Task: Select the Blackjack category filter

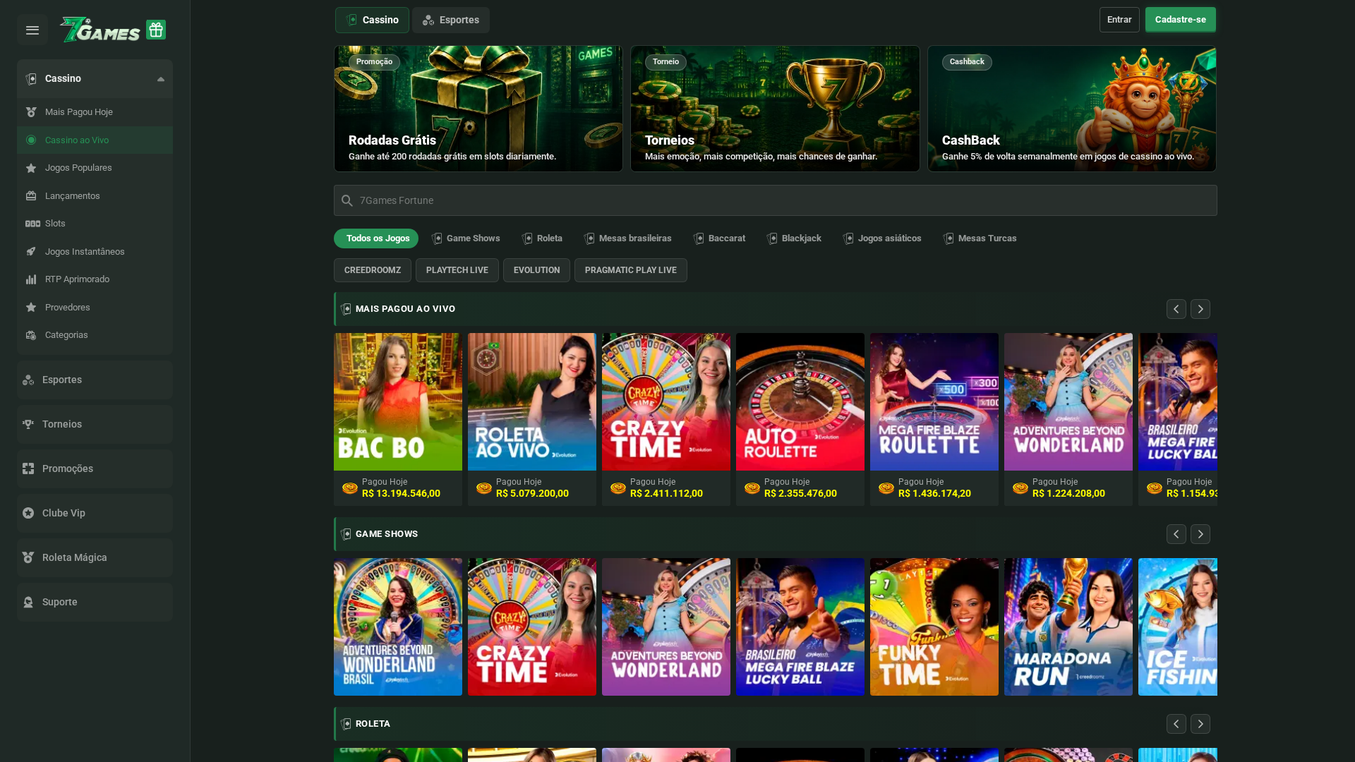Action: (794, 238)
